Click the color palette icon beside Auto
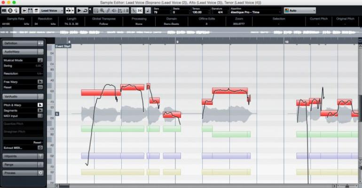The image size is (362, 188). pos(286,10)
